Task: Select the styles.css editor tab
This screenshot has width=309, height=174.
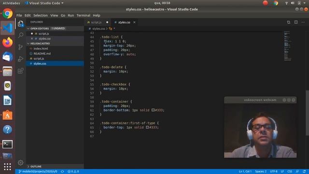Action: [x=124, y=22]
